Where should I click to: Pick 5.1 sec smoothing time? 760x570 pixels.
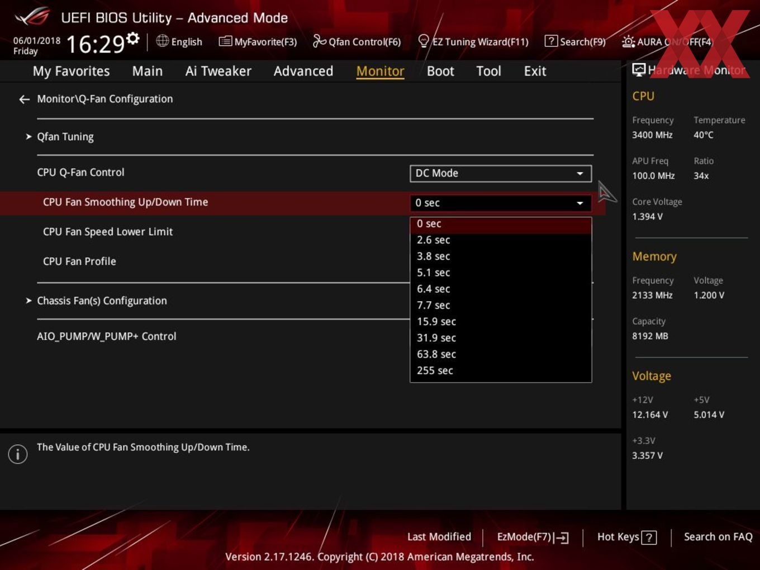pyautogui.click(x=501, y=273)
